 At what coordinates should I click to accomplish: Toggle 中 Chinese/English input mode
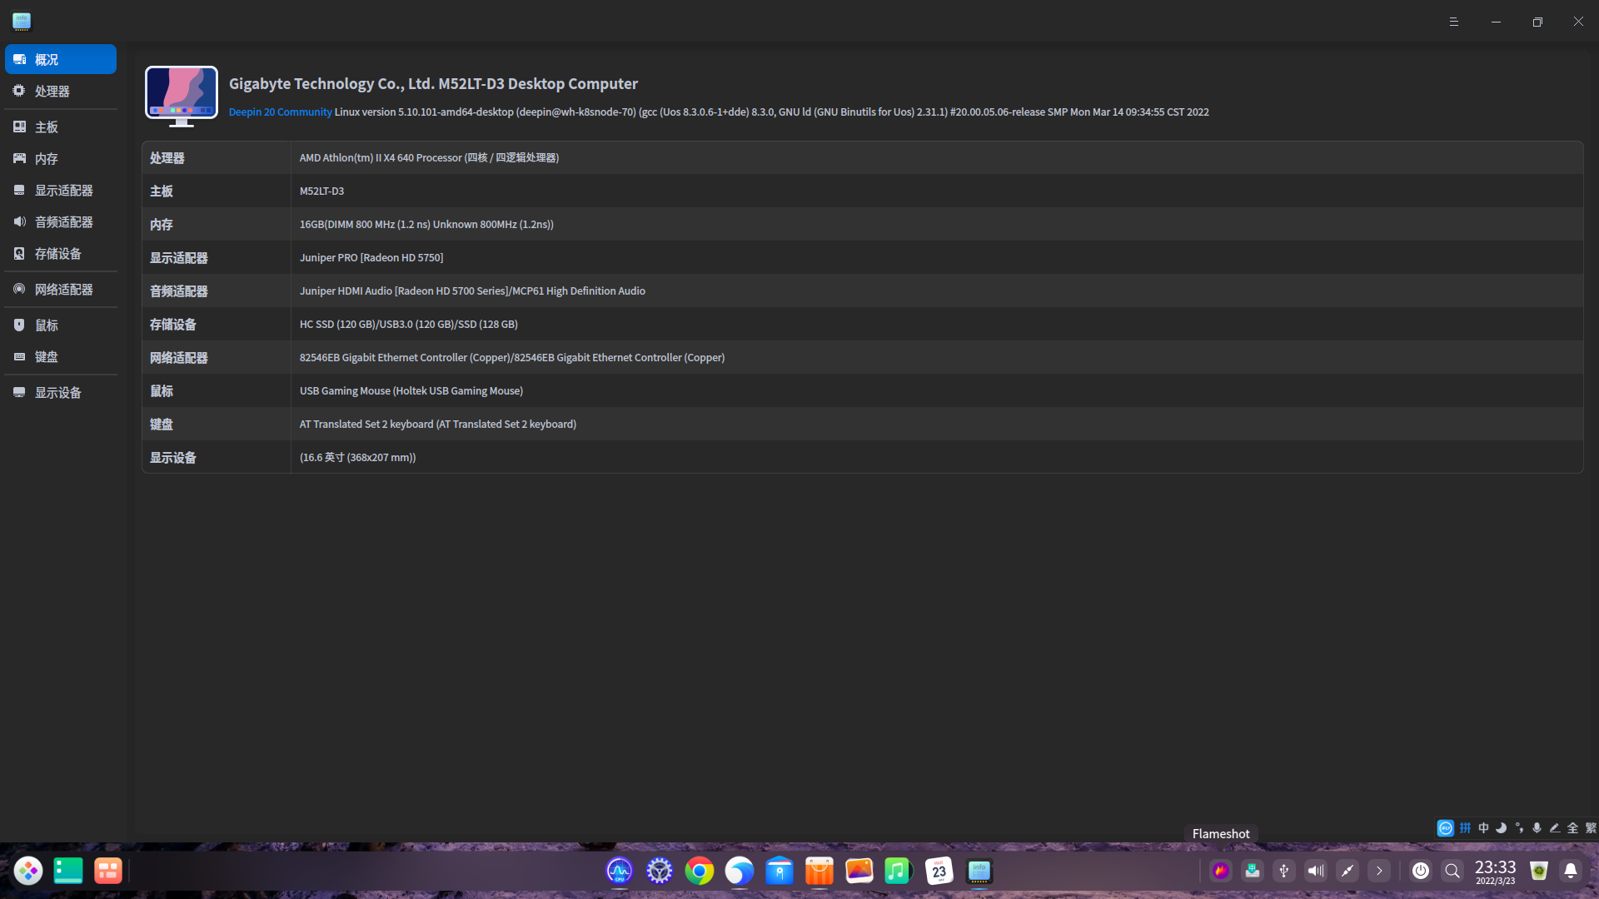1483,828
